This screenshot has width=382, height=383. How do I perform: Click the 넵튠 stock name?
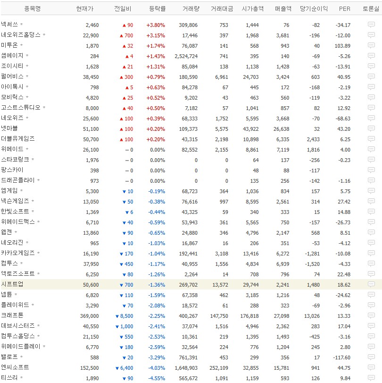(7, 294)
